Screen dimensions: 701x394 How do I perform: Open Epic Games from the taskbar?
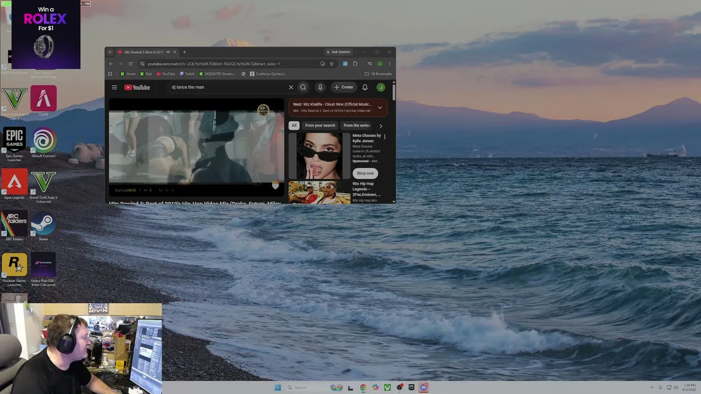(x=411, y=387)
